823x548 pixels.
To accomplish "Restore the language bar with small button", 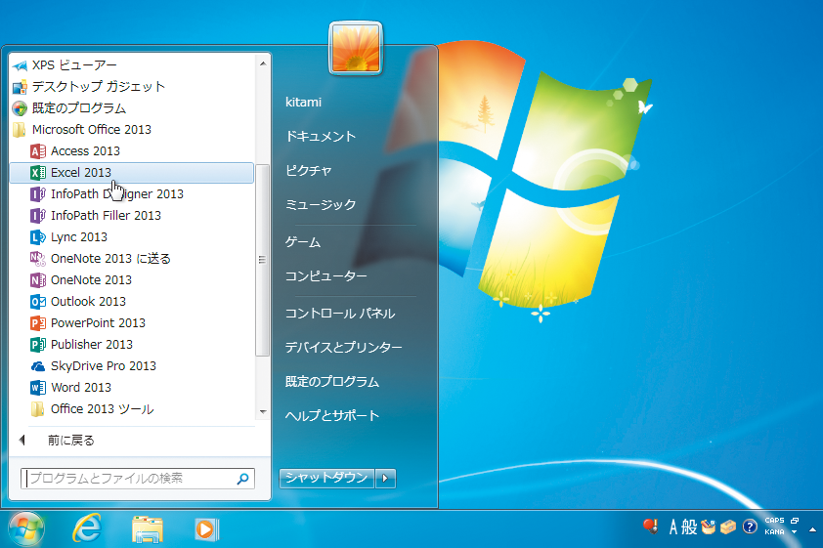I will tap(795, 521).
